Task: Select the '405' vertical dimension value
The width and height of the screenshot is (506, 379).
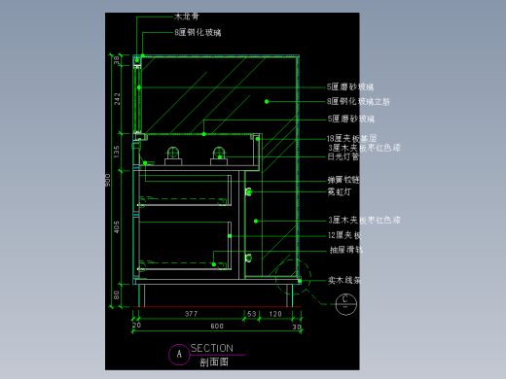Action: [117, 227]
